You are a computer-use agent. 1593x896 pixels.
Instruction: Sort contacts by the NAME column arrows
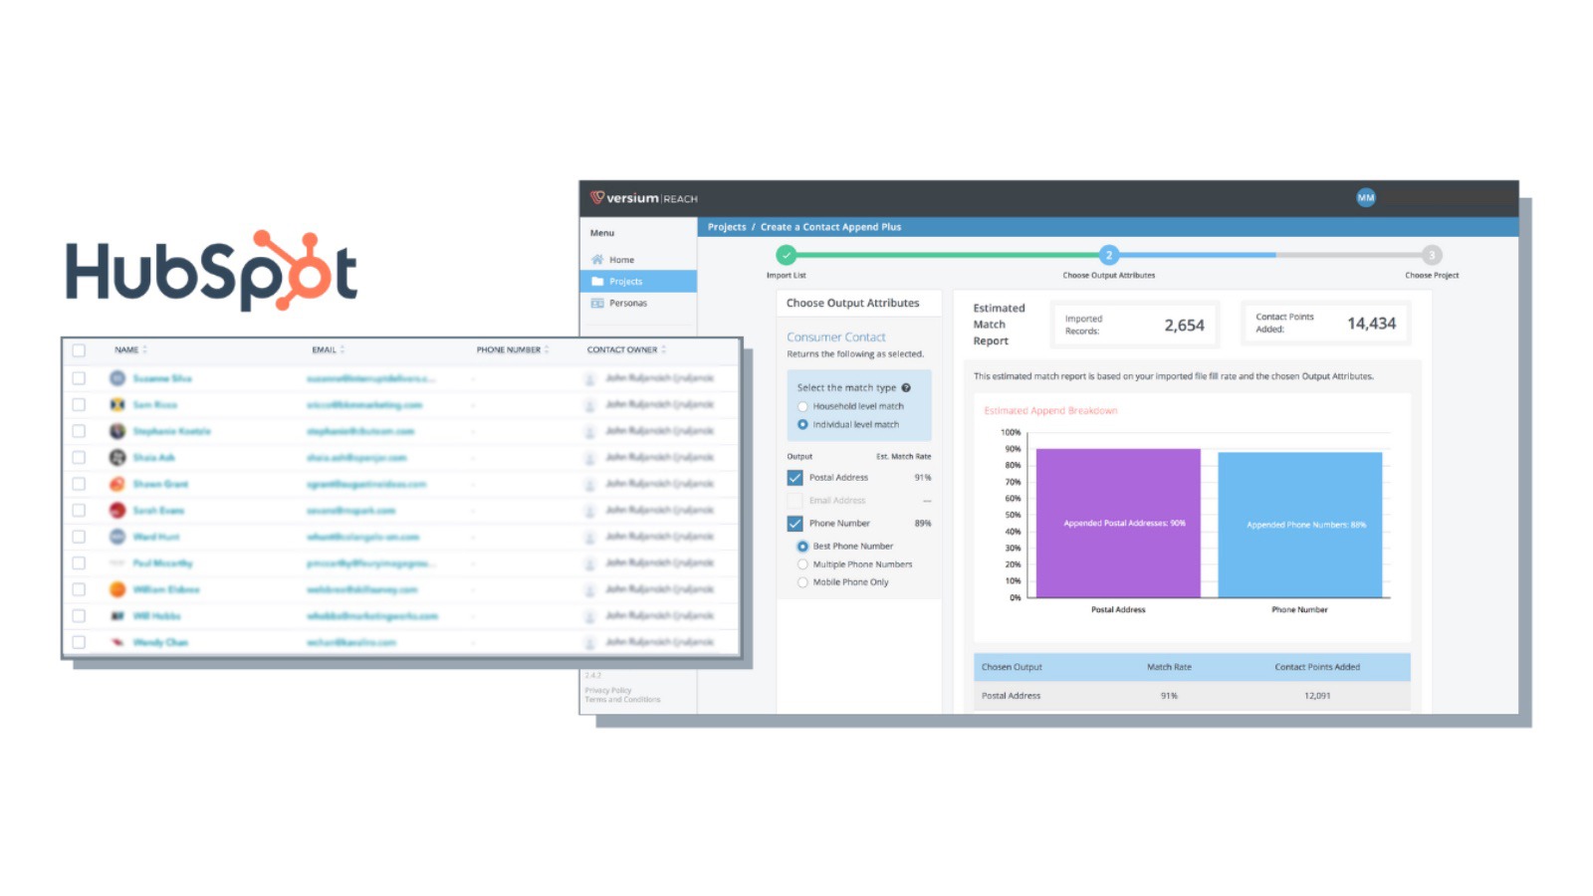[145, 349]
